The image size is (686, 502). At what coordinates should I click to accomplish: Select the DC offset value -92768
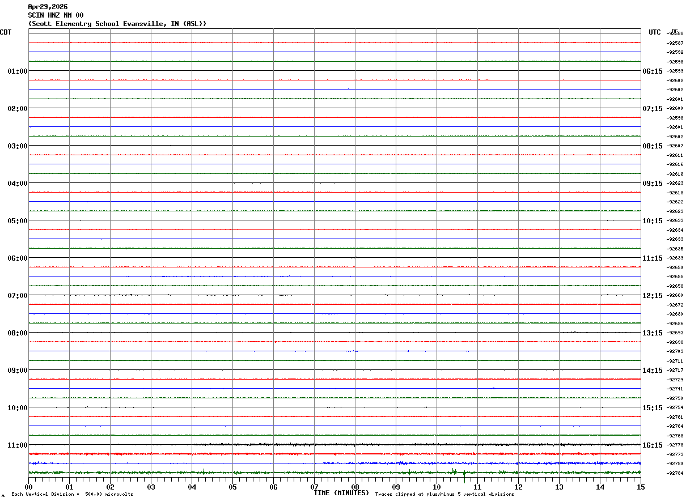coord(675,436)
